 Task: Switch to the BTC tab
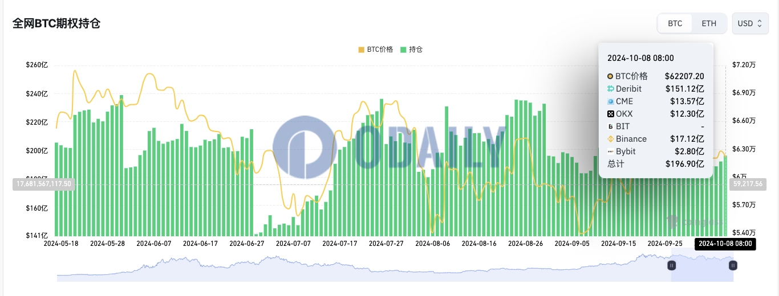point(675,23)
